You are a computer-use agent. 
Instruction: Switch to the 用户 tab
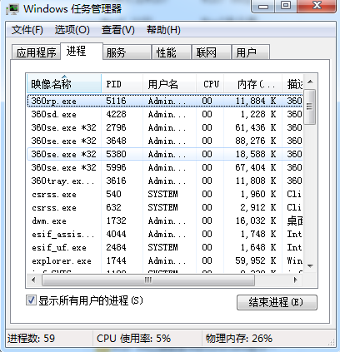coord(251,52)
